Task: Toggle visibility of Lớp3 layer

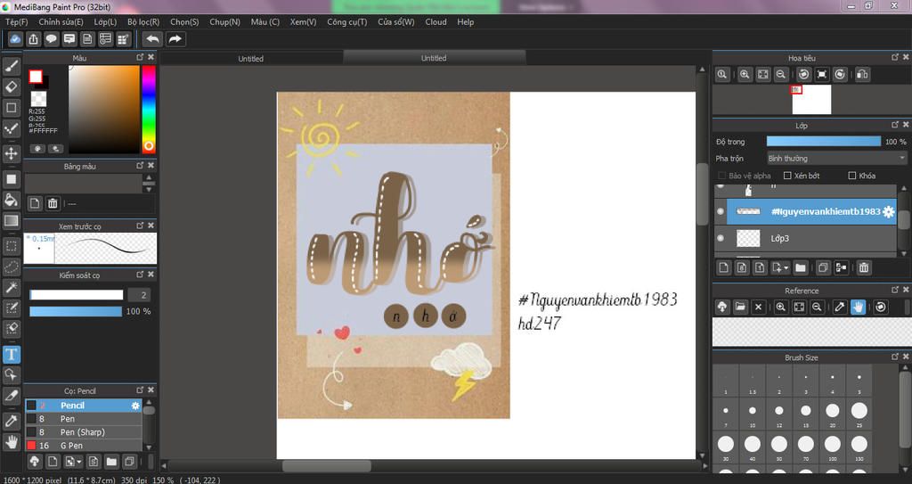Action: pyautogui.click(x=721, y=238)
